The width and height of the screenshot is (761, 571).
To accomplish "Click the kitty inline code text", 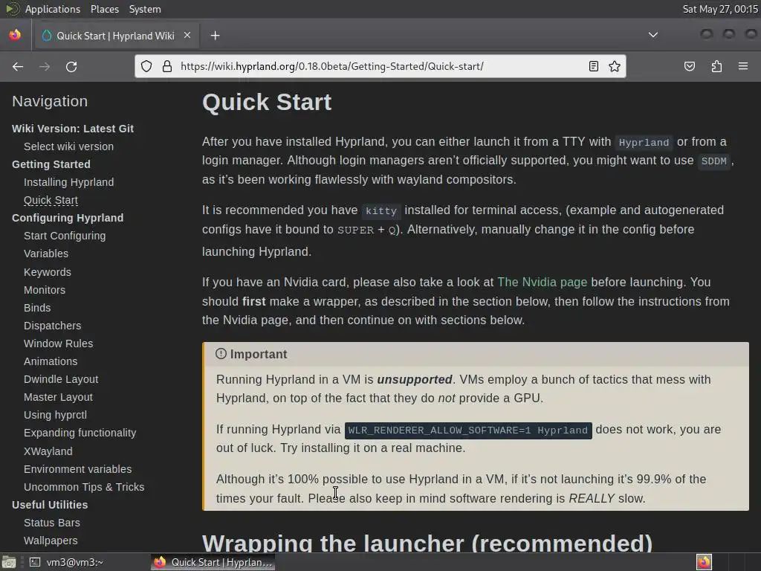I will click(x=381, y=210).
